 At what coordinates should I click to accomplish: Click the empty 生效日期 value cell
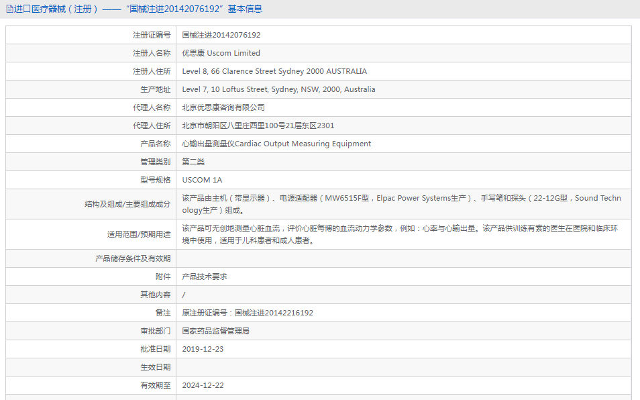click(x=403, y=367)
